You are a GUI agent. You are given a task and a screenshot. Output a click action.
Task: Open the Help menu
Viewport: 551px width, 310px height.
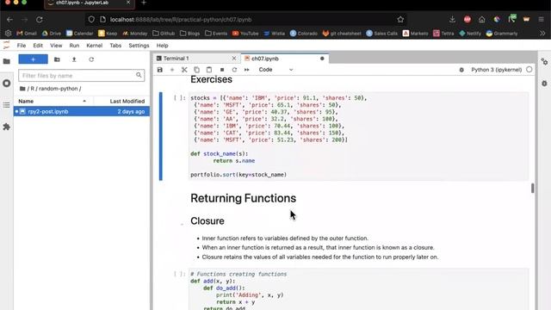163,46
